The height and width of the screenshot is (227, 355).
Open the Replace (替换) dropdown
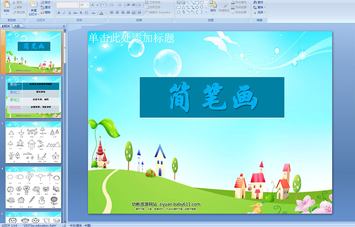pyautogui.click(x=260, y=7)
